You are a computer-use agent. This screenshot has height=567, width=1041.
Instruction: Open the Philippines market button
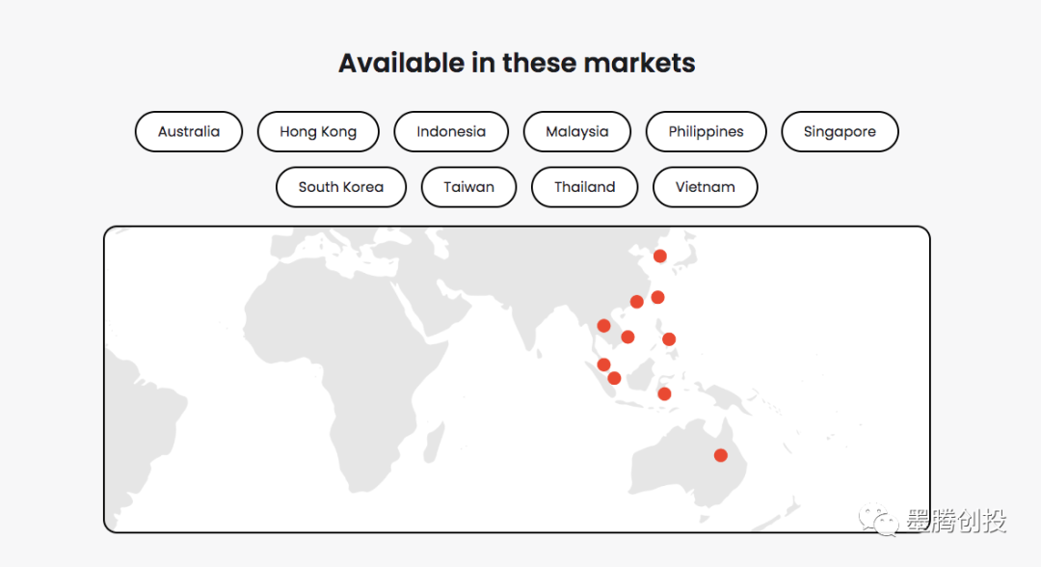(x=706, y=132)
